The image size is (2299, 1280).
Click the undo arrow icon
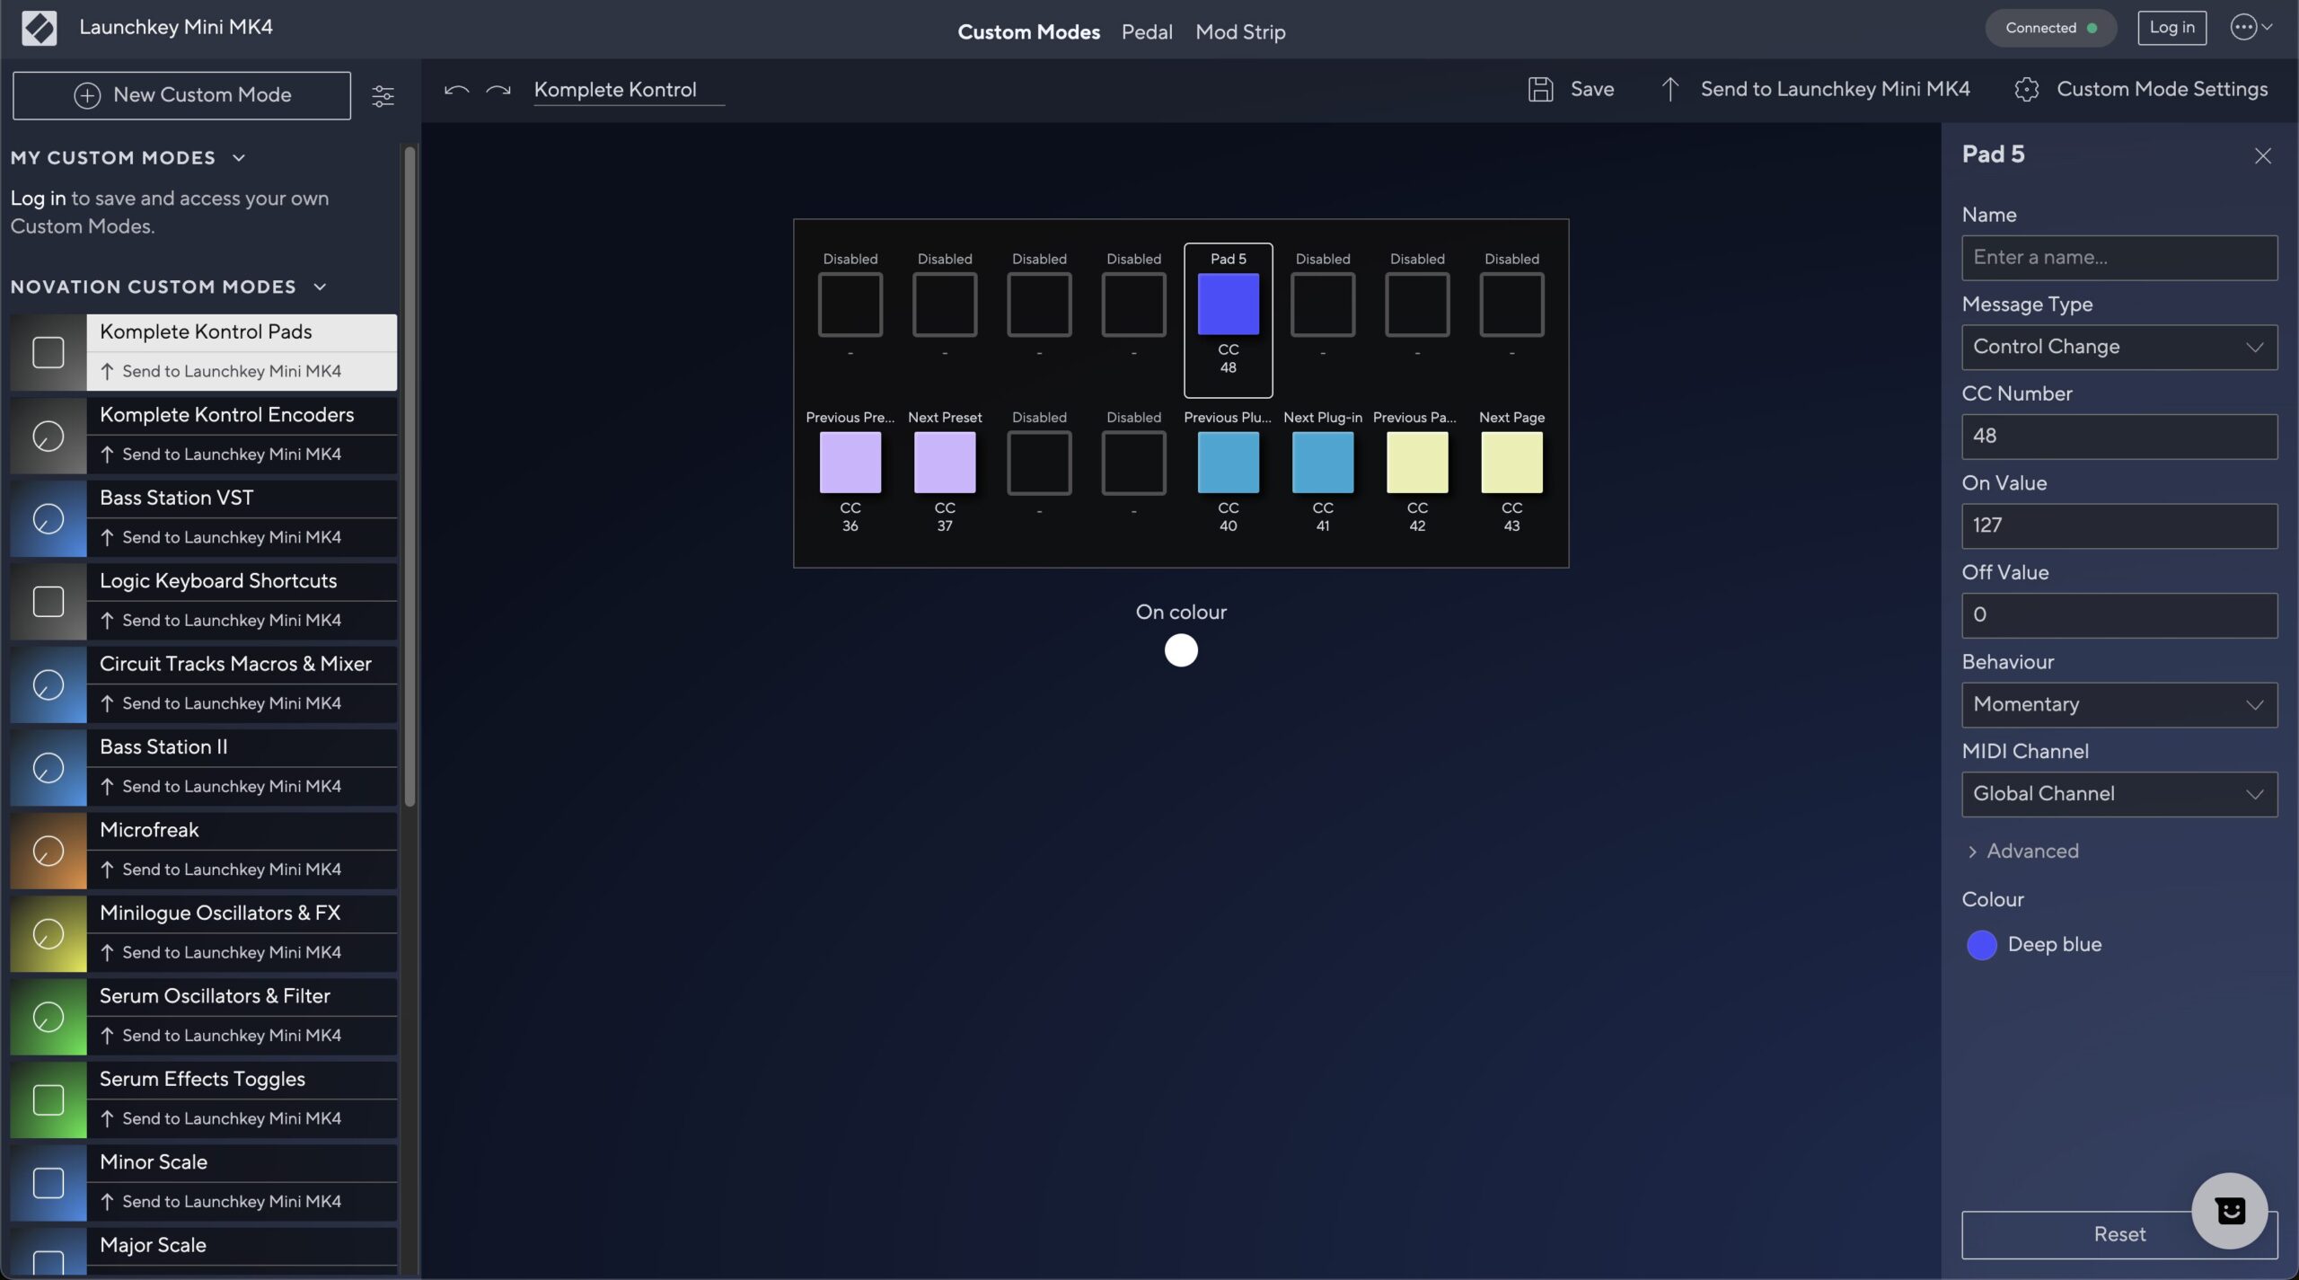(x=456, y=90)
